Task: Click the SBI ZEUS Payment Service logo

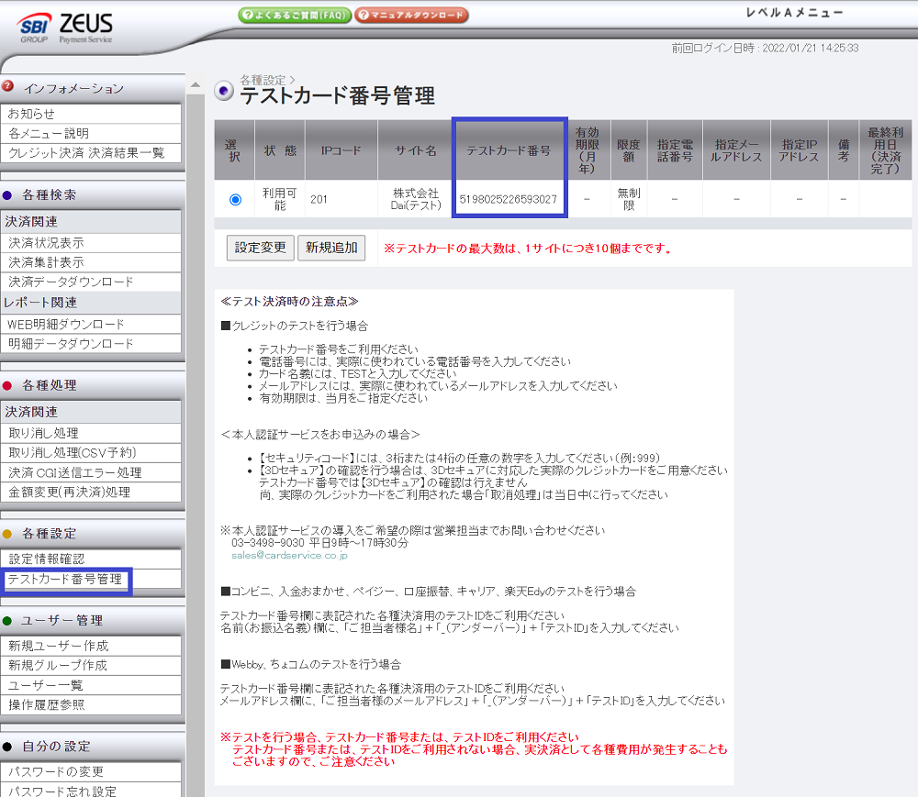Action: pyautogui.click(x=66, y=28)
